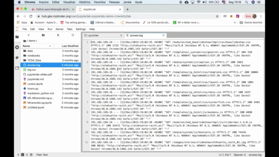Expand the hidden bookmarks chevron
The height and width of the screenshot is (157, 279).
(x=235, y=22)
